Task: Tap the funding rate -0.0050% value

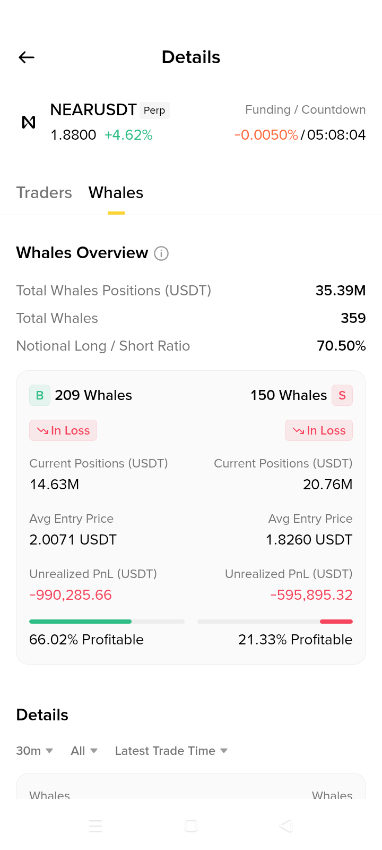Action: tap(266, 135)
